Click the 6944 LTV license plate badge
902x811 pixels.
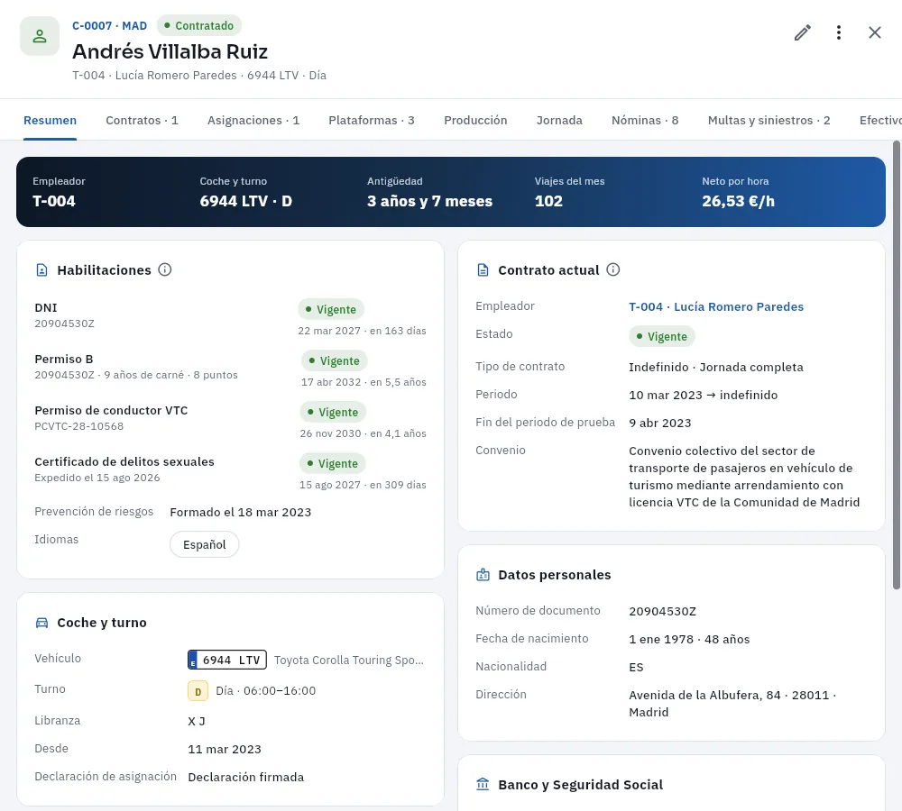(227, 660)
